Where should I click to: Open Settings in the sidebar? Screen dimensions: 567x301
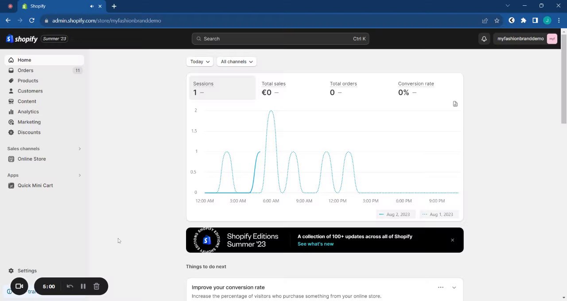tap(27, 271)
